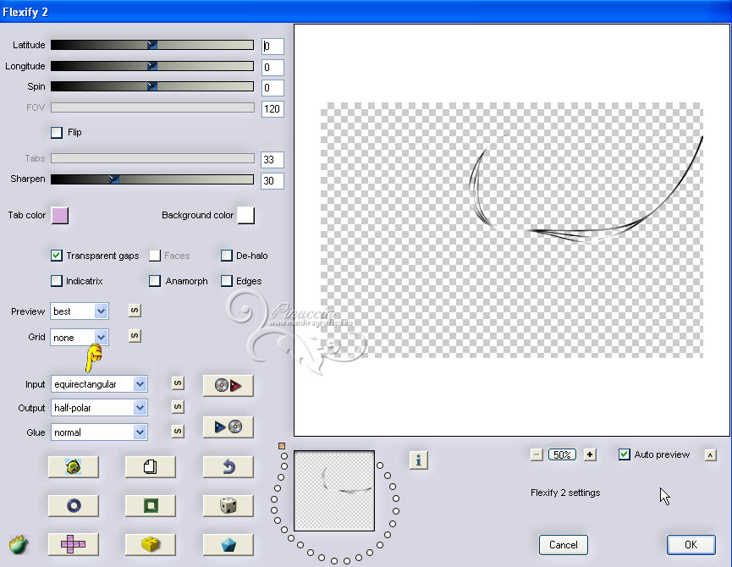Click the S button next to Input

[x=178, y=383]
